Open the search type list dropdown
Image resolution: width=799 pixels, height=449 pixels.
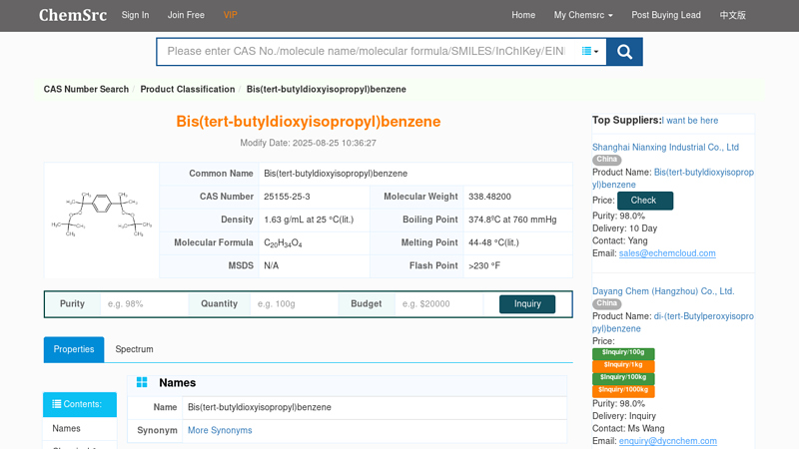(589, 52)
